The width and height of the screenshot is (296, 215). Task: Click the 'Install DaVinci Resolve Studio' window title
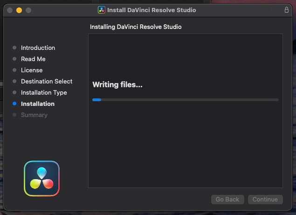(151, 10)
